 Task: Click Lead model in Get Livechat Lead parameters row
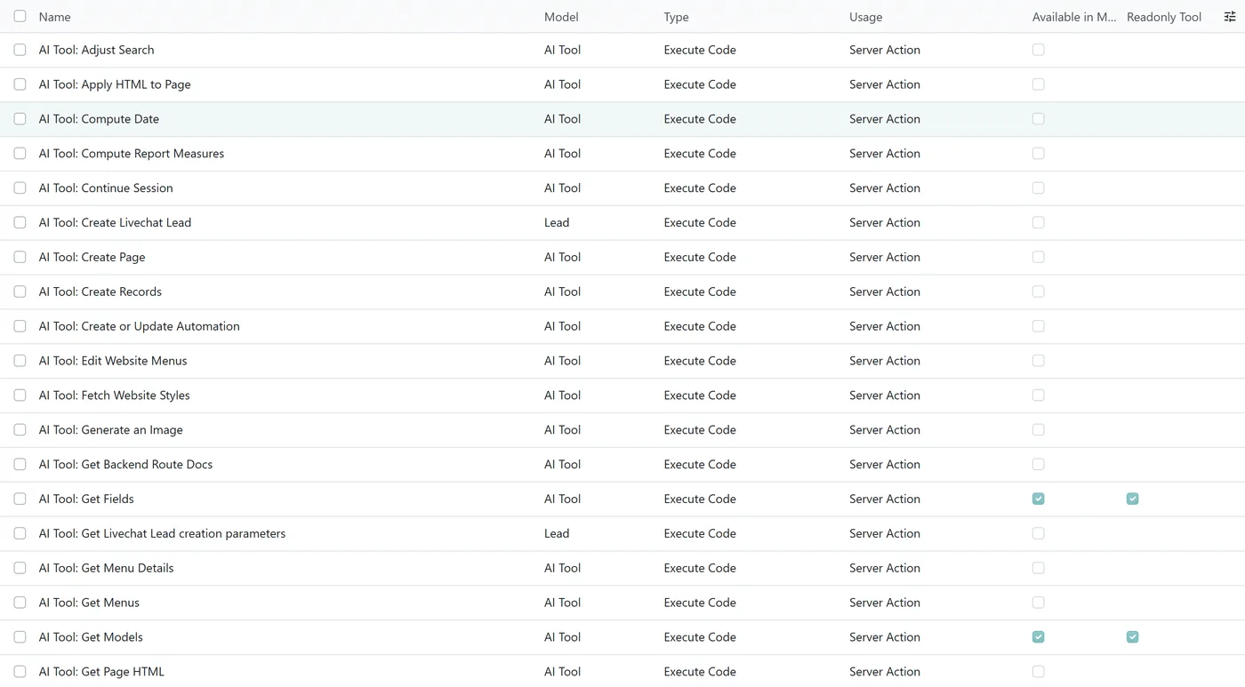click(x=557, y=534)
